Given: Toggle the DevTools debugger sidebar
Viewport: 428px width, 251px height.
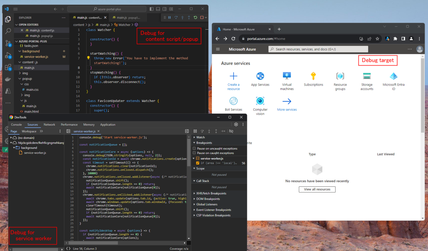Looking at the screenshot, I should (x=187, y=131).
